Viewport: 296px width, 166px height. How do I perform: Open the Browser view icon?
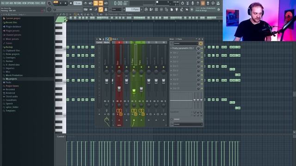[x=166, y=9]
